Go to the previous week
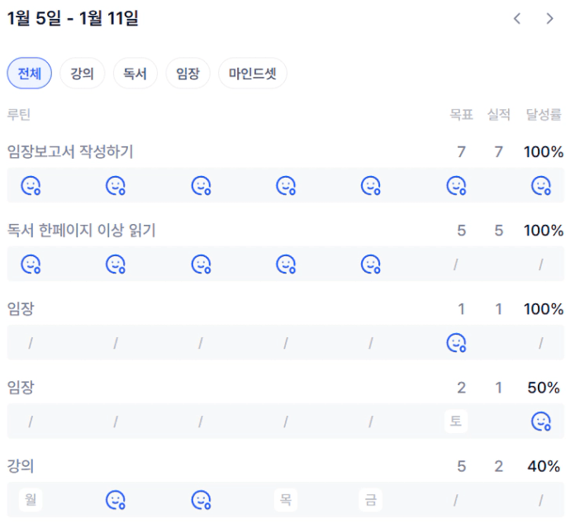 coord(517,18)
